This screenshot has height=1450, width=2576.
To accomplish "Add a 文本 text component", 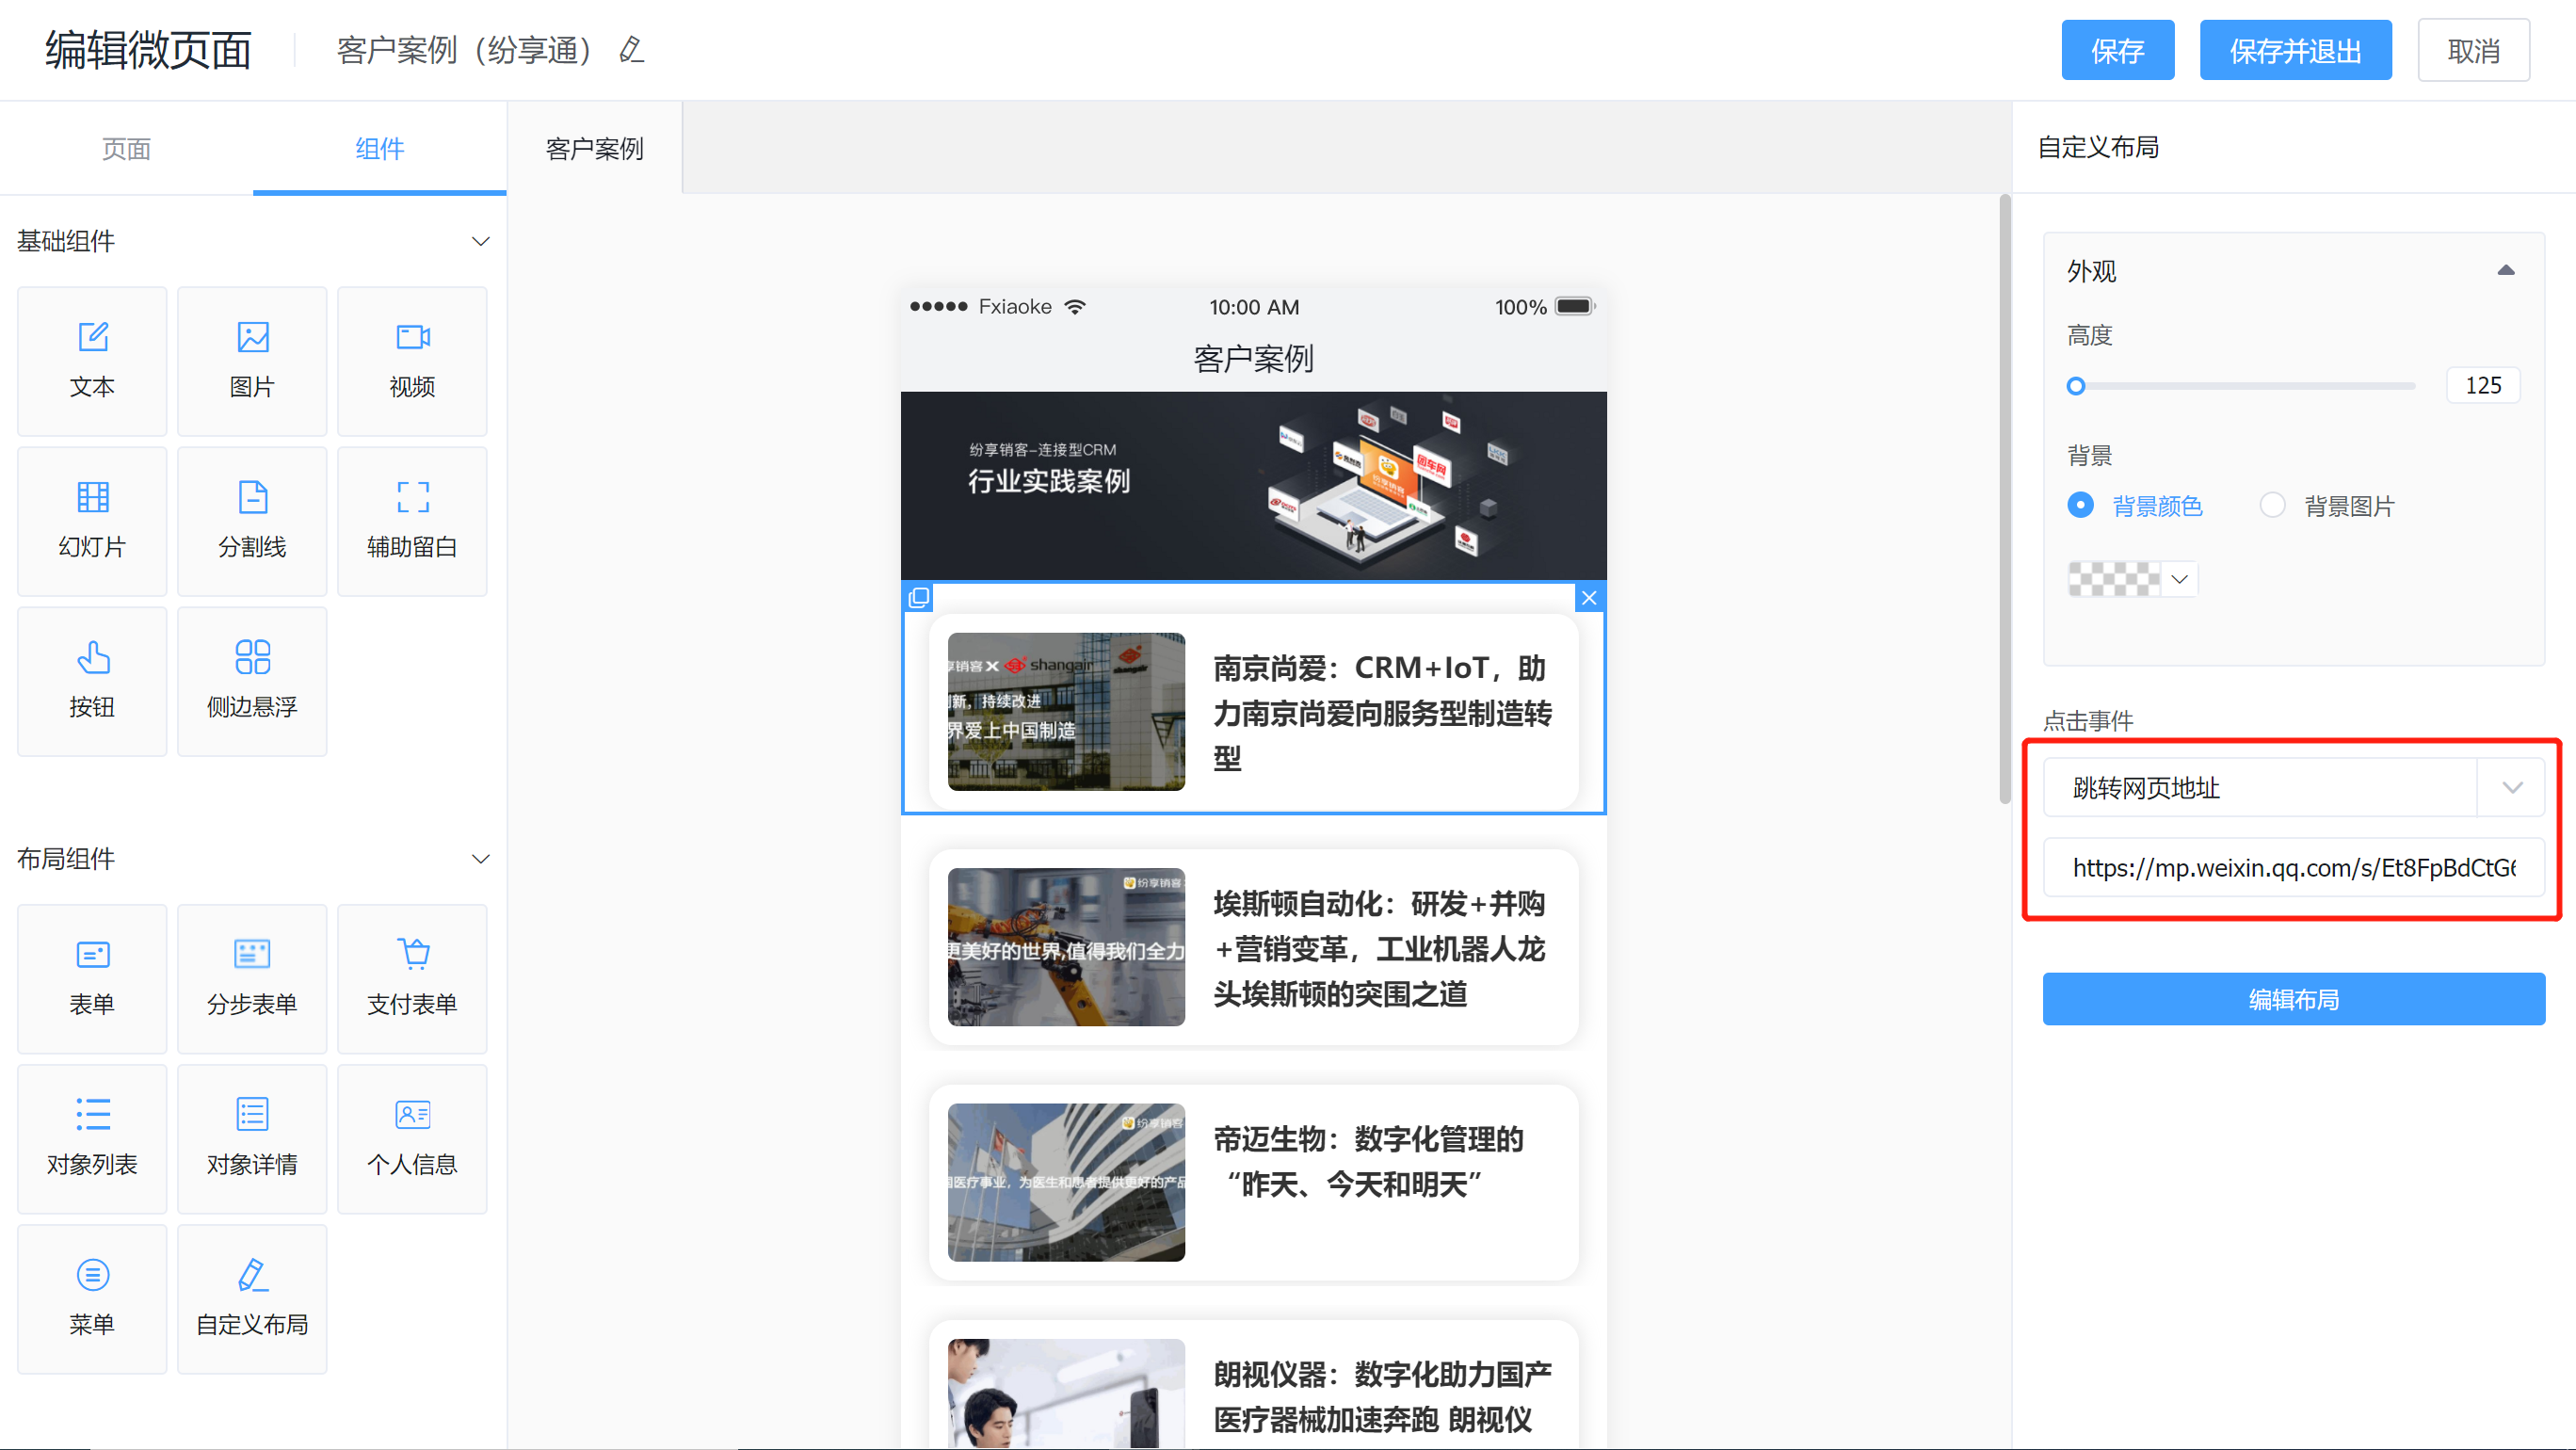I will tap(92, 361).
